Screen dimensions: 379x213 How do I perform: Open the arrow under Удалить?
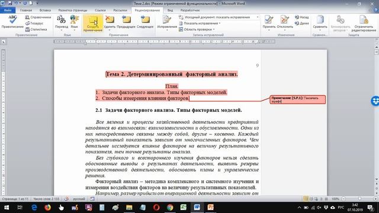[110, 30]
